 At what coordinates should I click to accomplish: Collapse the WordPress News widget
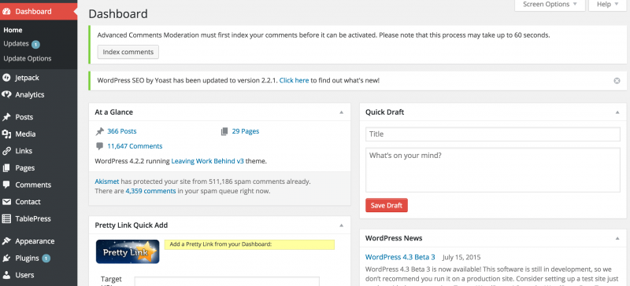[x=617, y=238]
